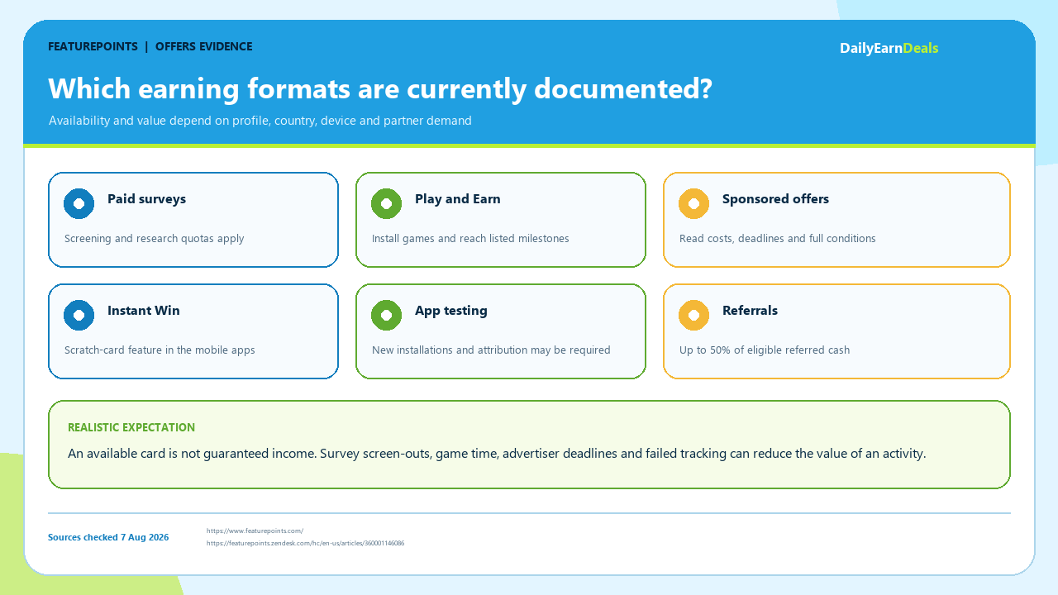Click the blue icon beside Instant Win
The width and height of the screenshot is (1058, 595).
coord(79,315)
